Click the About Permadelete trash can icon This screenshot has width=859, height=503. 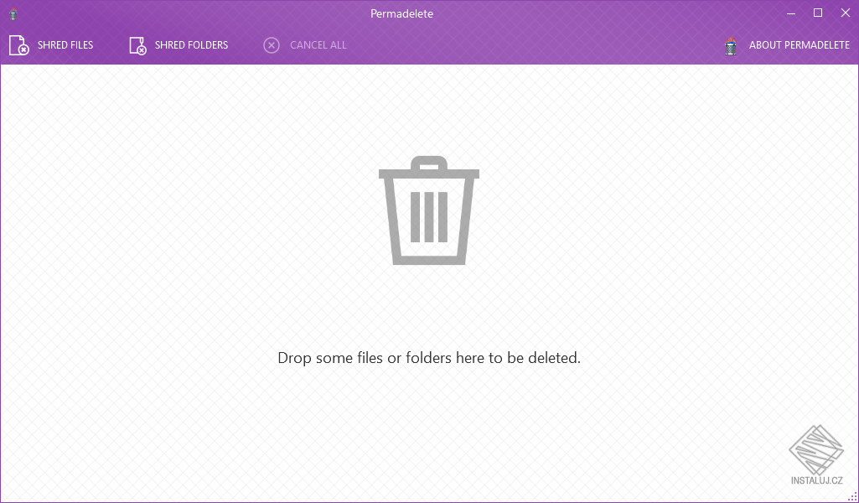730,46
